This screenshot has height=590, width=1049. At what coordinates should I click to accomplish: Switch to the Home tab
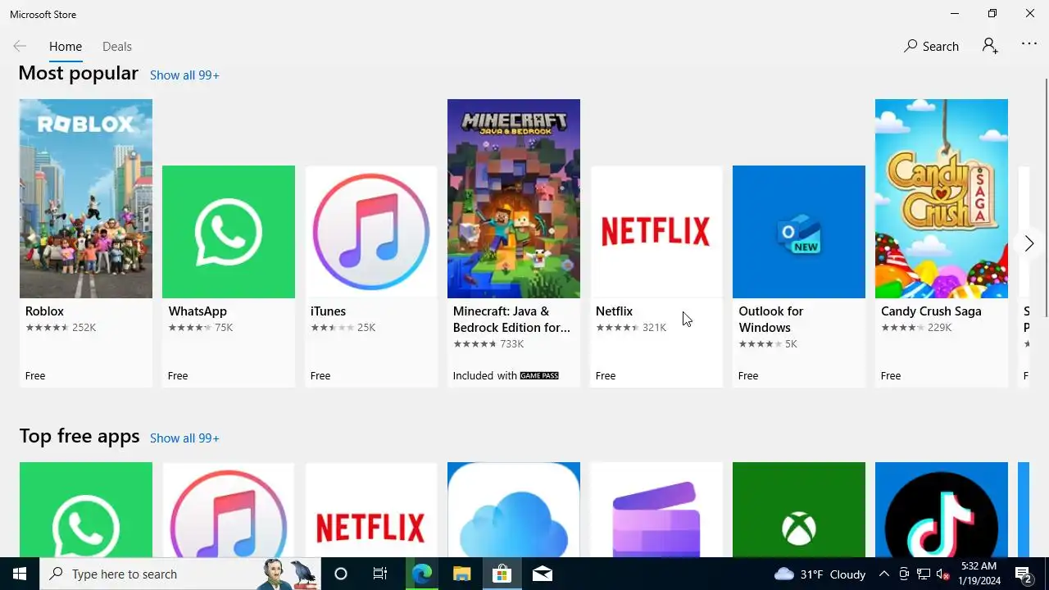[66, 47]
